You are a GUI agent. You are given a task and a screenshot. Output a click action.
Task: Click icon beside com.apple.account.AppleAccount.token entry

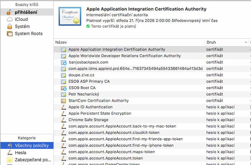[x=63, y=158]
